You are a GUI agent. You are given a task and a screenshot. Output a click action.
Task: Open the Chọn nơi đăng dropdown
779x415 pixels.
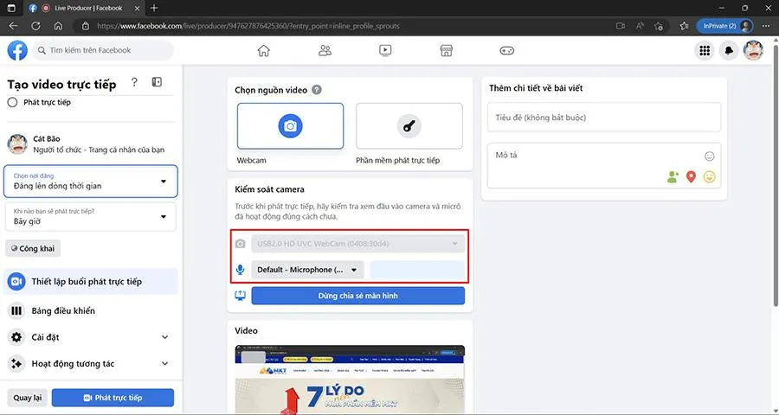point(90,182)
